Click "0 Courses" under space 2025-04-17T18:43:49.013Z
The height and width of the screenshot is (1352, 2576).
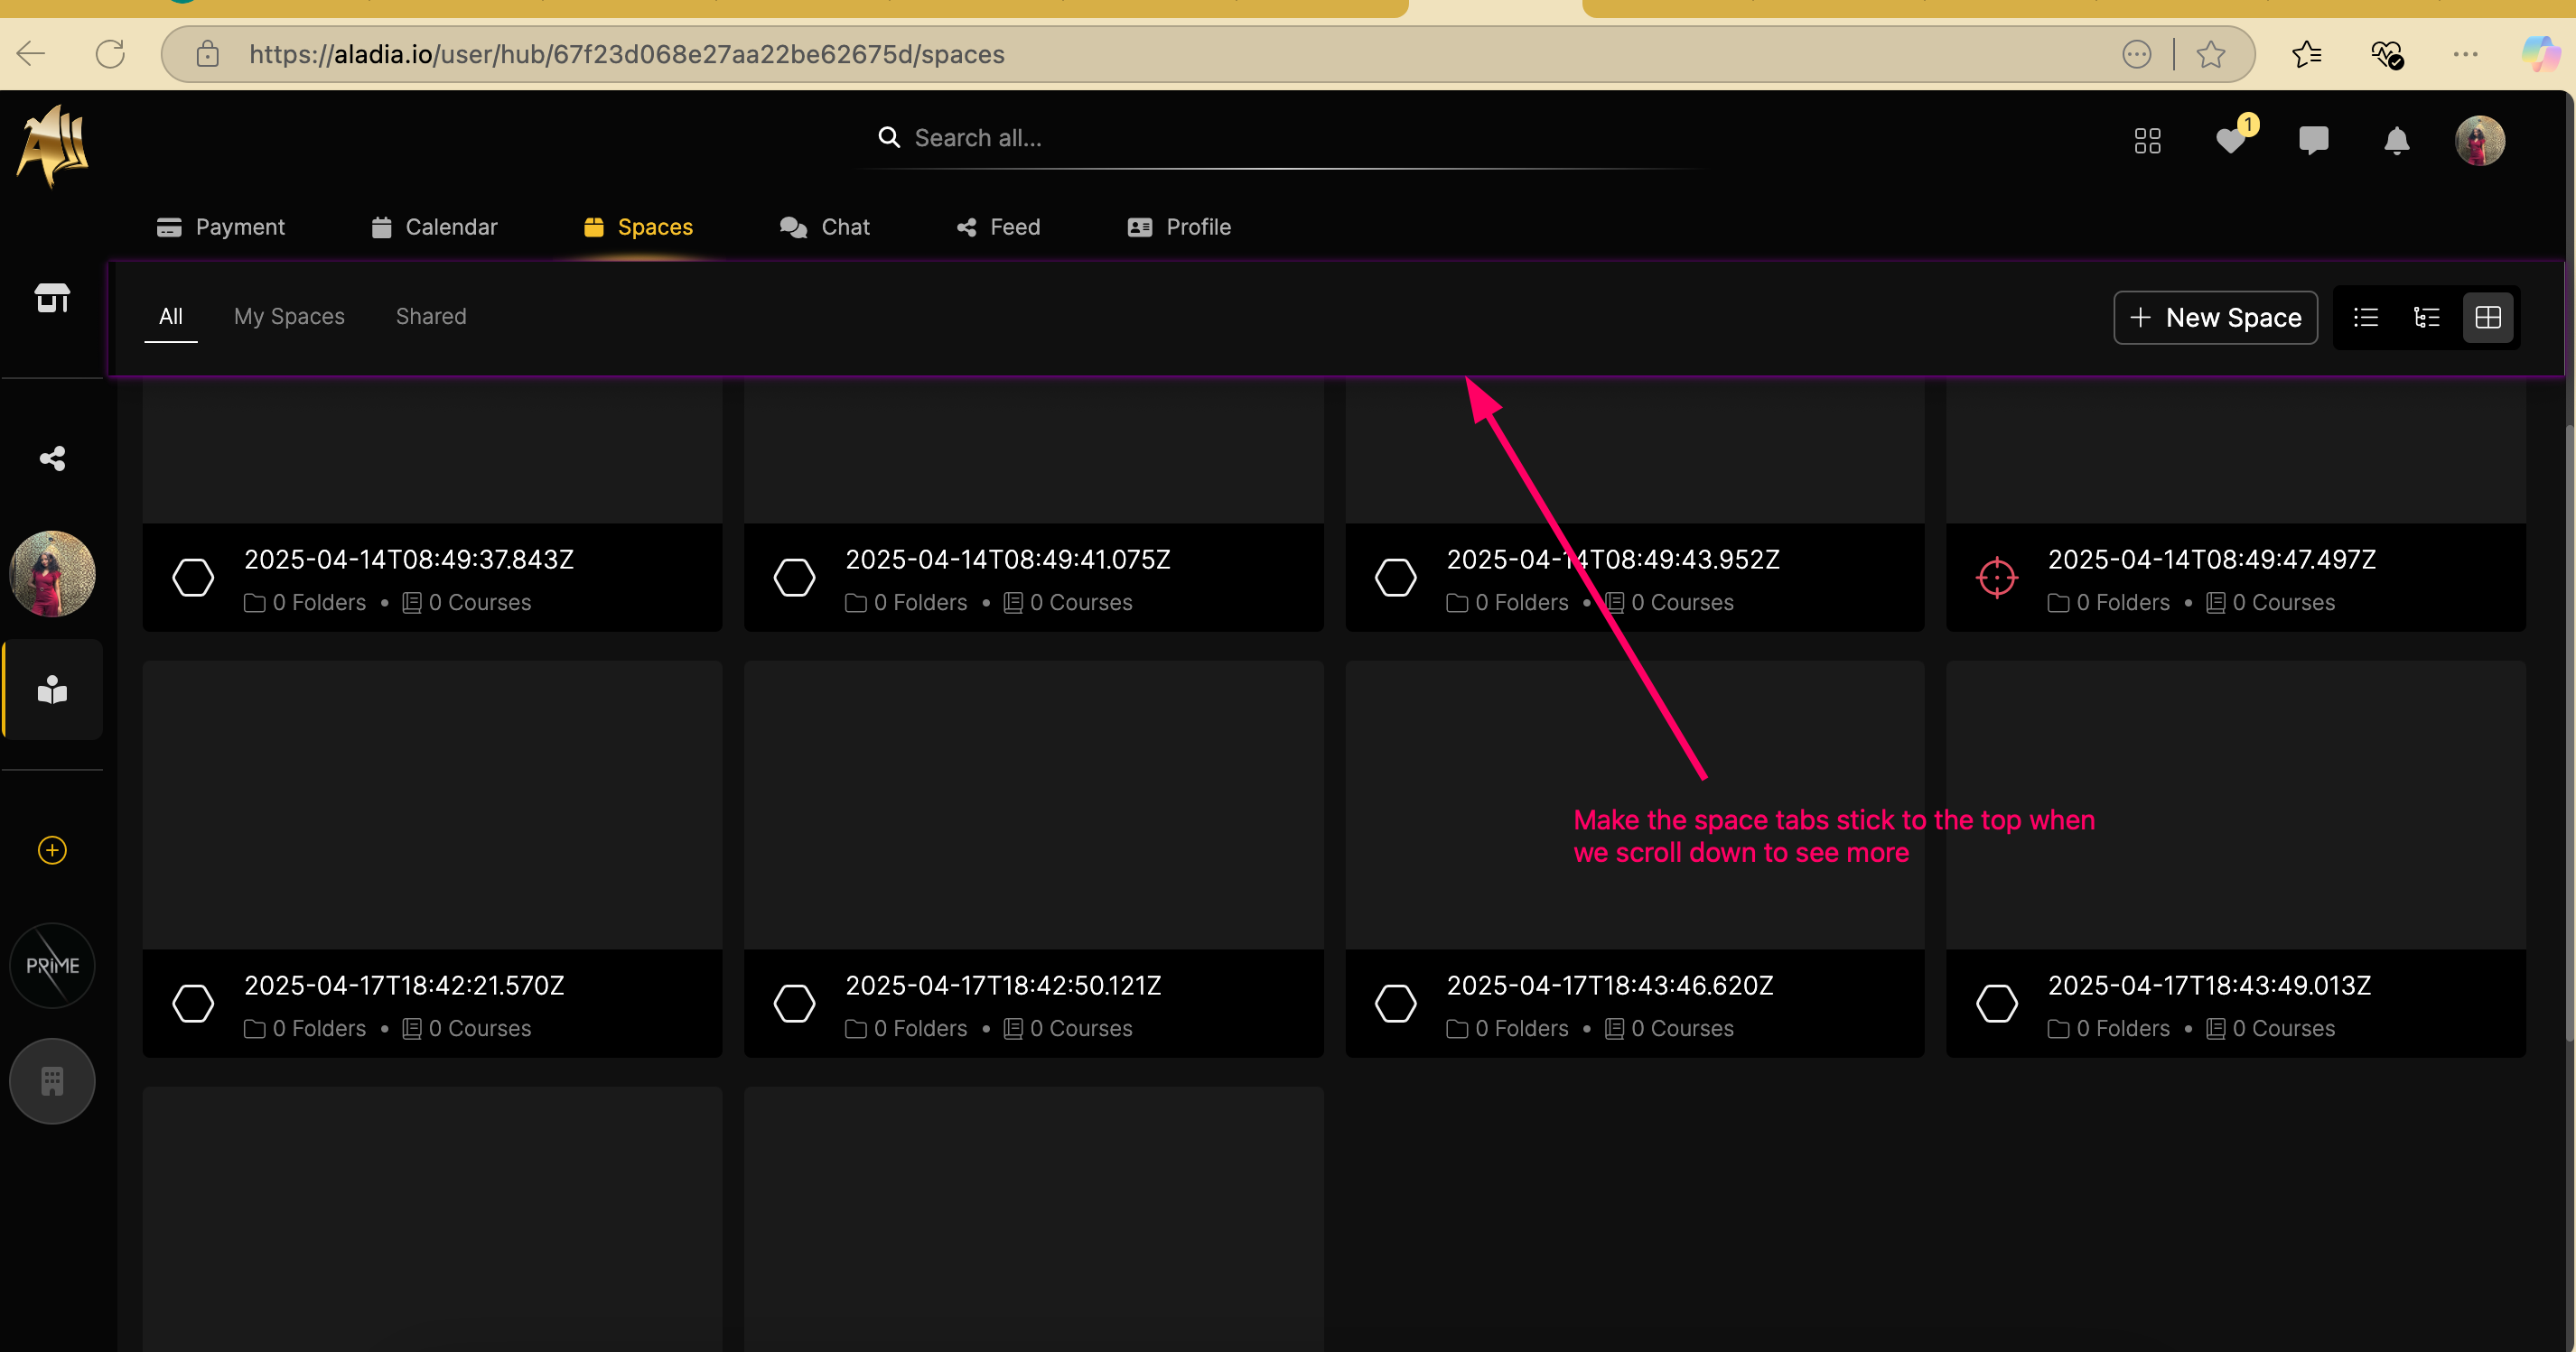point(2271,1028)
